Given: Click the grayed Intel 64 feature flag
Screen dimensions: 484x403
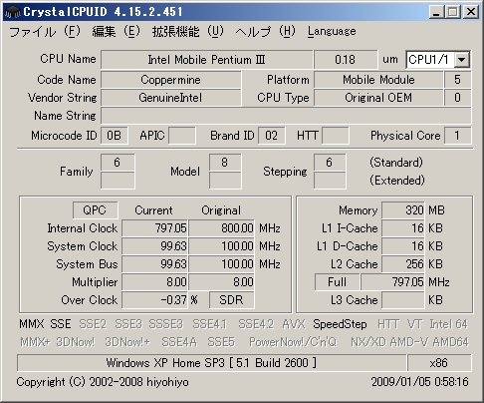Looking at the screenshot, I should 448,324.
